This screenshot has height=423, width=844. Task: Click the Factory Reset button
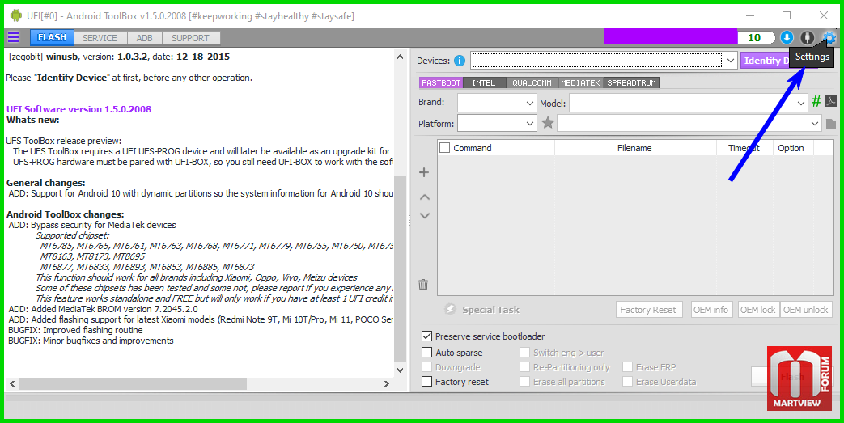[648, 310]
